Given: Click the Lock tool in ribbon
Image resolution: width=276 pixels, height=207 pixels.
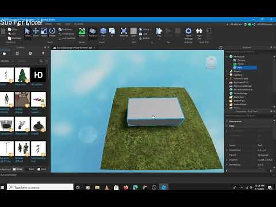Looking at the screenshot, I should pyautogui.click(x=143, y=34).
